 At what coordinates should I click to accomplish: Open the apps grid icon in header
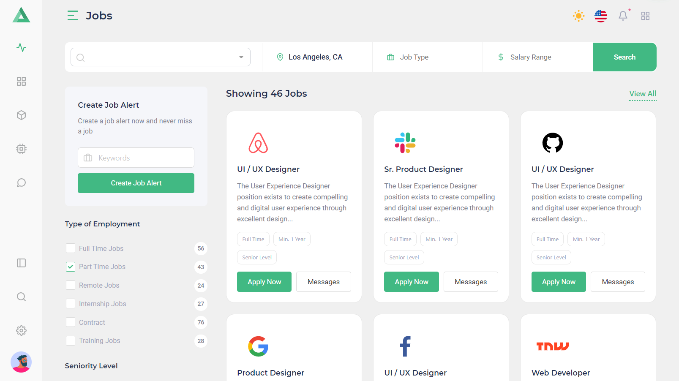645,16
